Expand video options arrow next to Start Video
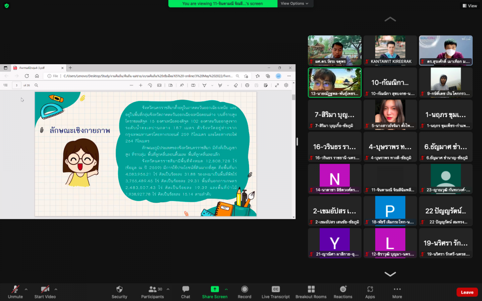The height and width of the screenshot is (301, 482). tap(56, 289)
